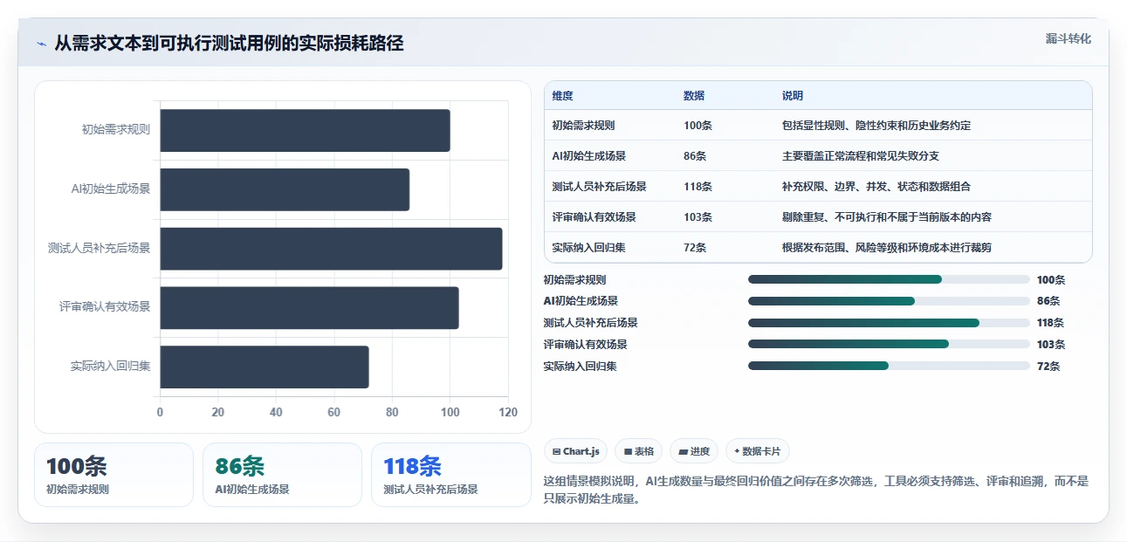The width and height of the screenshot is (1127, 542).
Task: Click the 评审确认有效场景 label in the progress list
Action: pyautogui.click(x=585, y=345)
